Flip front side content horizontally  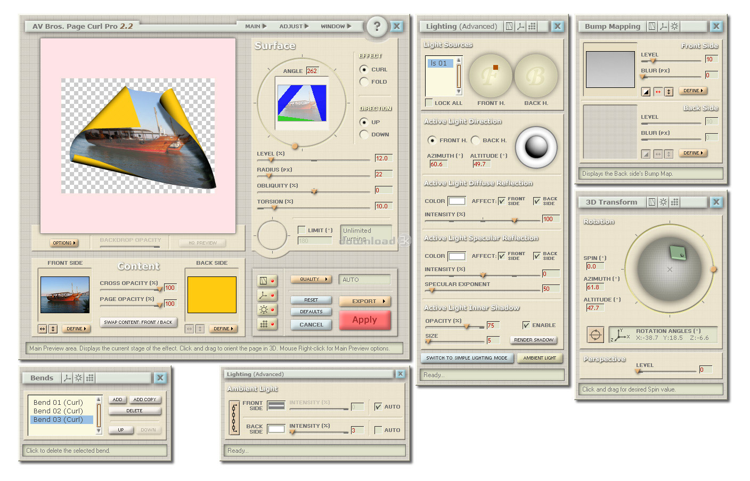(43, 329)
